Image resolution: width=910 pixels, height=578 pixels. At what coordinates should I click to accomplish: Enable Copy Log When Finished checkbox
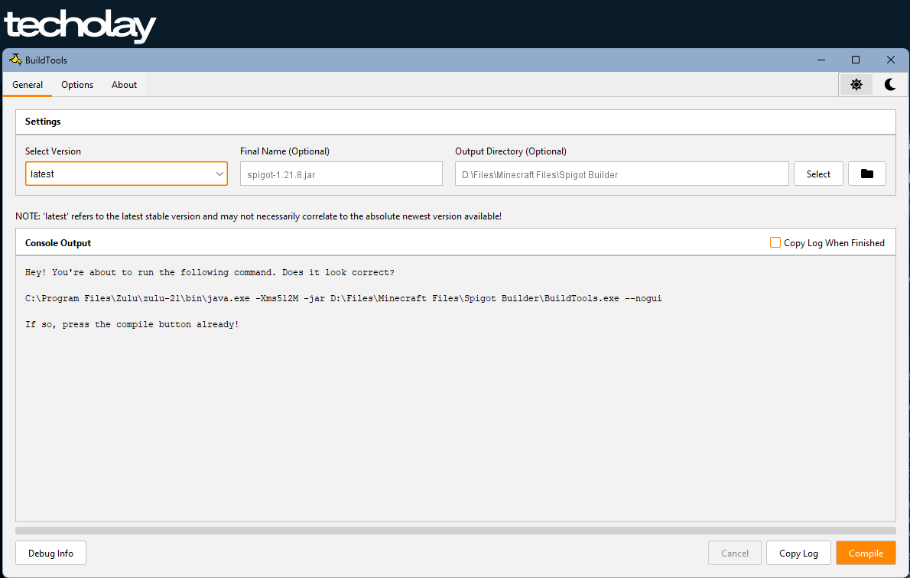click(x=775, y=242)
